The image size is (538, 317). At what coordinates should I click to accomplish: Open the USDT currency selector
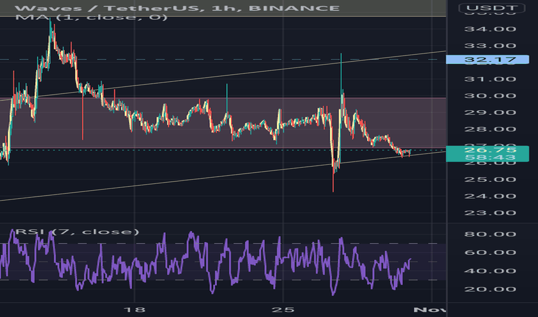[x=492, y=8]
